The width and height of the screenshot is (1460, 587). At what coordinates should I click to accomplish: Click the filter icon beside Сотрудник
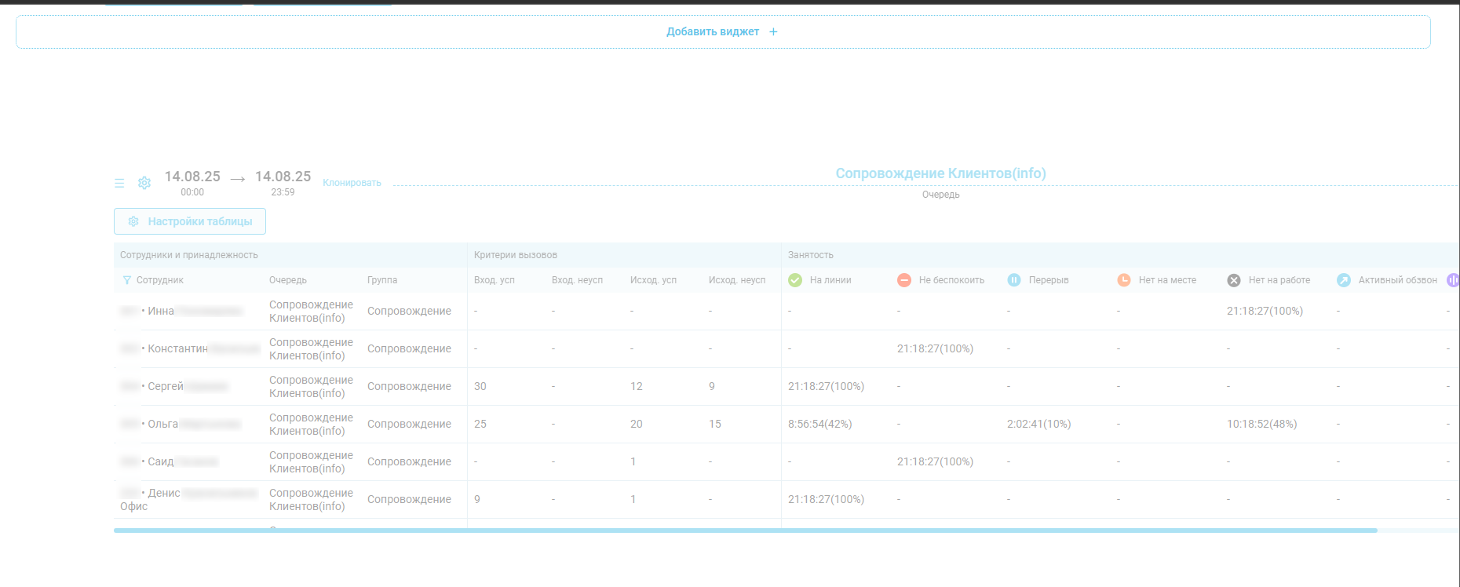(x=126, y=280)
